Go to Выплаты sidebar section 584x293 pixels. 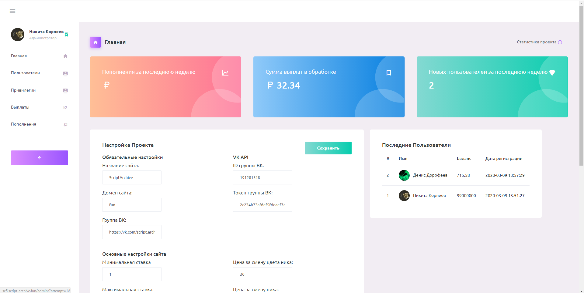tap(20, 107)
